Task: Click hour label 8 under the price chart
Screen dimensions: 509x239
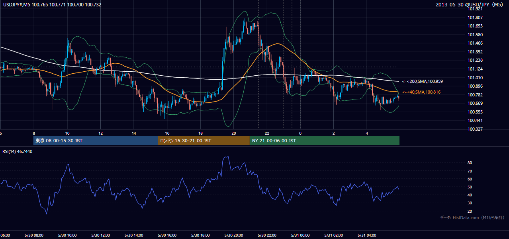Action: point(34,133)
